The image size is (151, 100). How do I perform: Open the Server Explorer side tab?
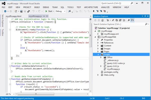tap(3, 21)
